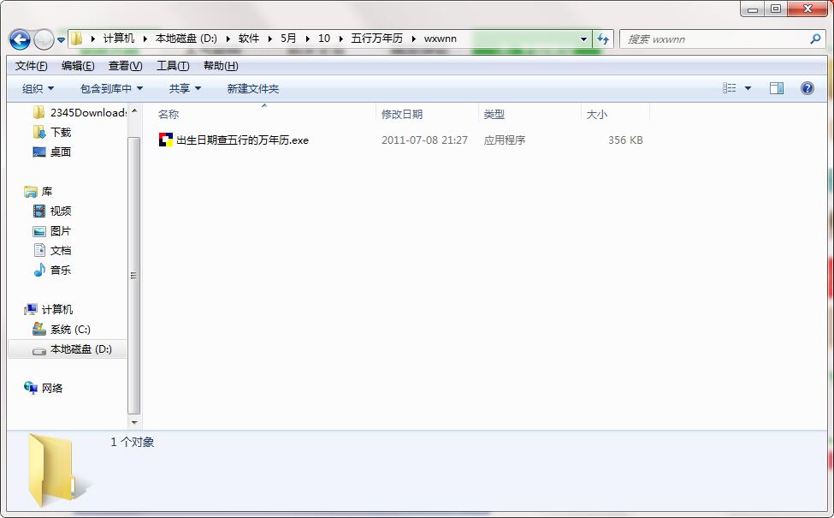Click the change view icon
Screen dimensions: 834x518
730,88
